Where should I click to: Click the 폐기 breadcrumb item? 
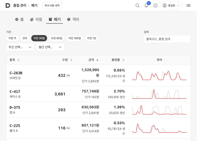click(x=34, y=6)
